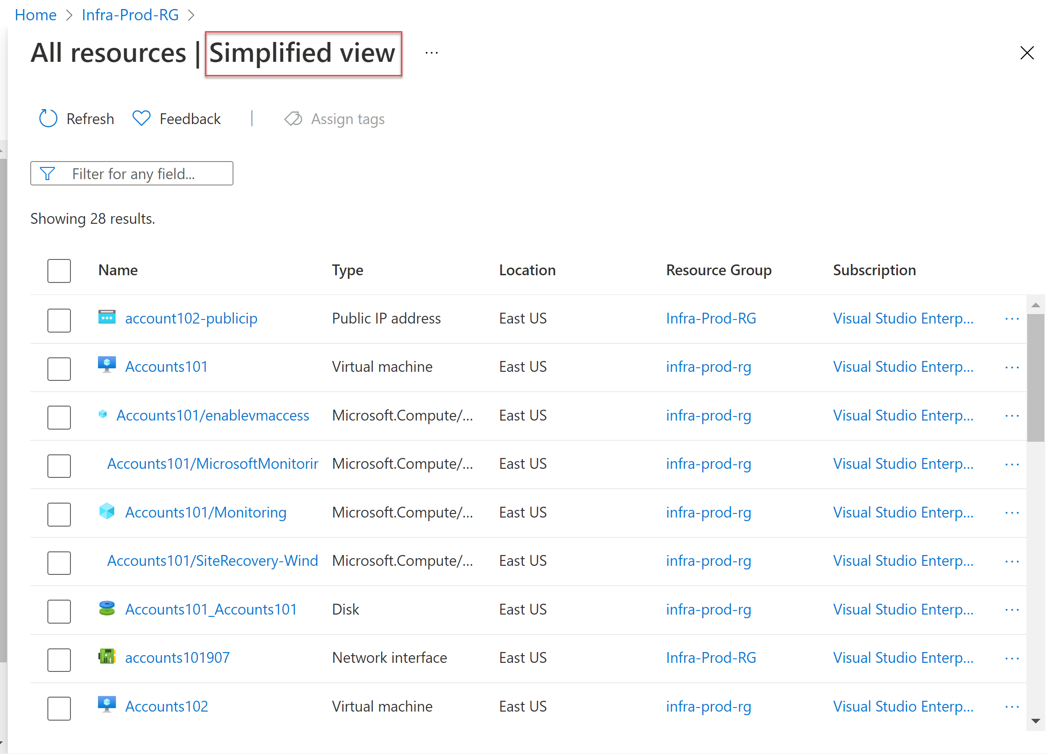1048x754 pixels.
Task: Open the accounts101907 resource link
Action: pos(177,657)
